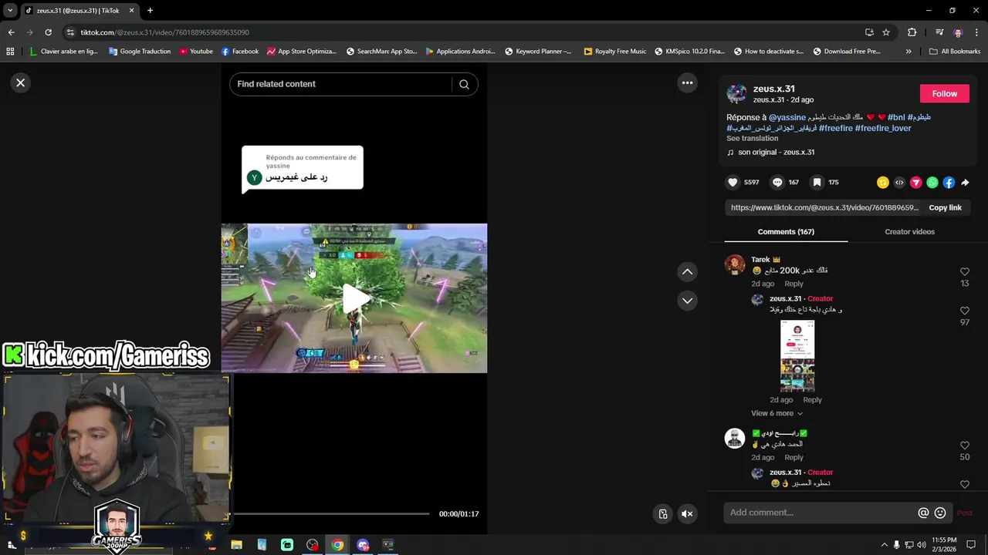Open a new Chrome tab with plus
The height and width of the screenshot is (555, 988).
150,11
